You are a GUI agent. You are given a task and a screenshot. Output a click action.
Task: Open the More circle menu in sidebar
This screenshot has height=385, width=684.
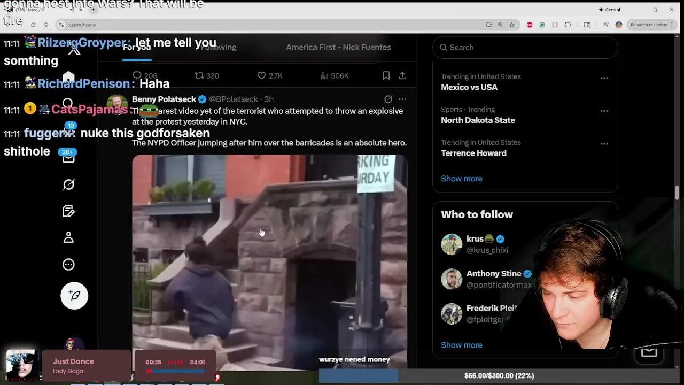pos(68,264)
